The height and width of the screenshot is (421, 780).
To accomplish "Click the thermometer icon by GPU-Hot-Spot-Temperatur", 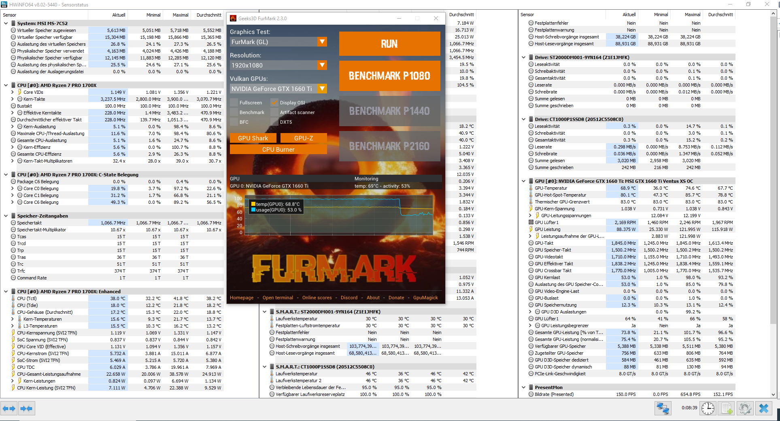I will (531, 195).
